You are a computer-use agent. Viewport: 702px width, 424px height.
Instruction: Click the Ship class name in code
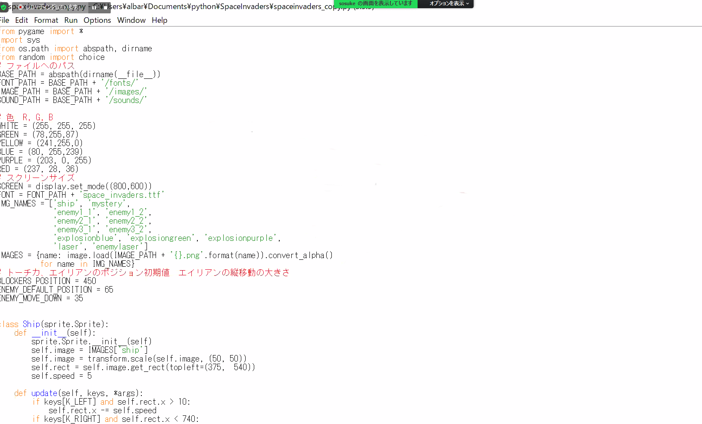coord(31,324)
